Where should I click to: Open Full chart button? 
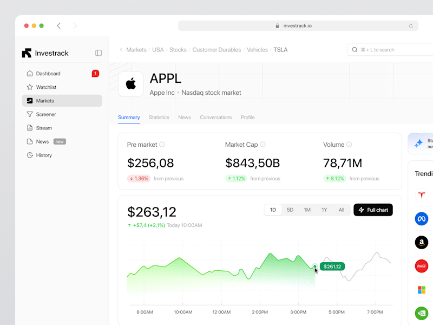point(373,210)
